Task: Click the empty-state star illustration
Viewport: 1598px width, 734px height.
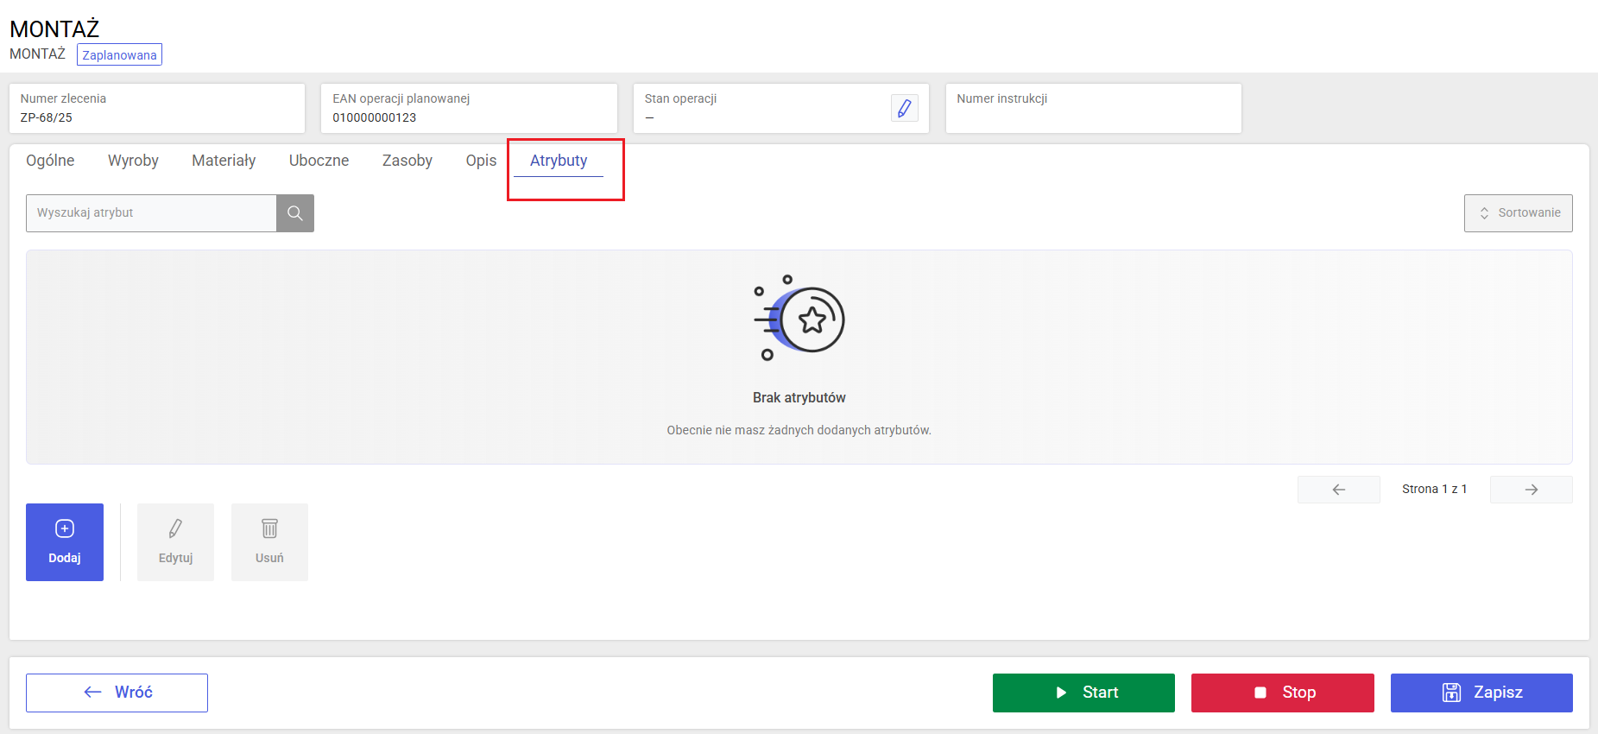Action: point(799,319)
